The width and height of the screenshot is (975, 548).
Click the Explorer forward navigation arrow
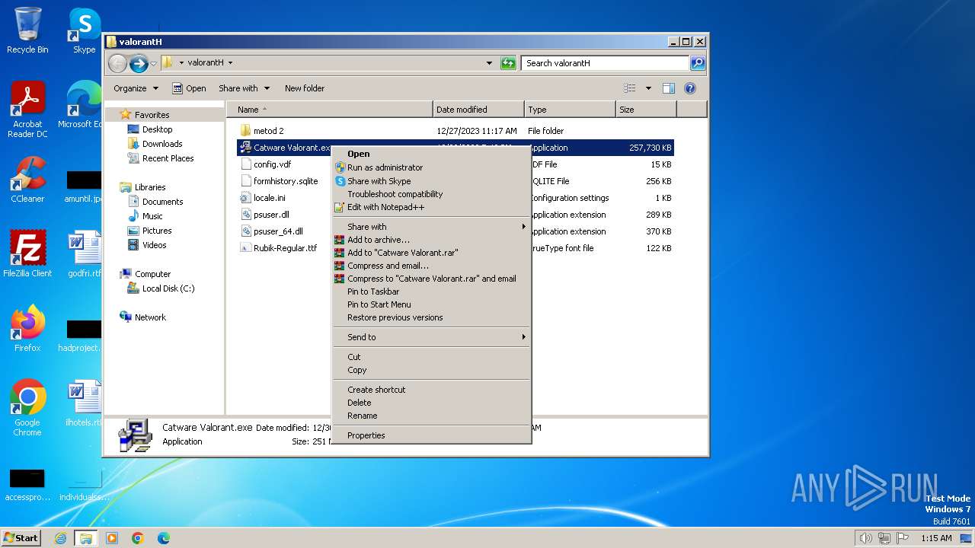coord(139,63)
